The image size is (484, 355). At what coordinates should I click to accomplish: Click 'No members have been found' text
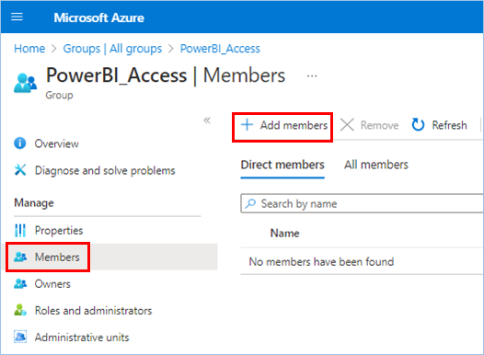pos(321,262)
